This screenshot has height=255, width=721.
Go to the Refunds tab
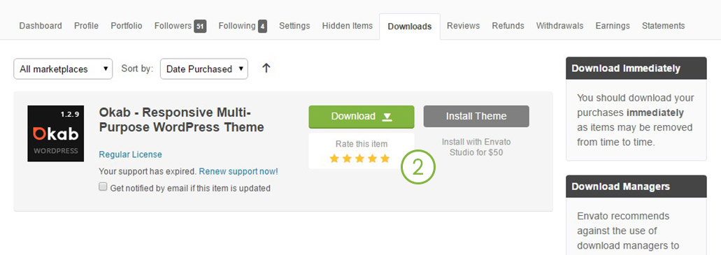pos(508,26)
